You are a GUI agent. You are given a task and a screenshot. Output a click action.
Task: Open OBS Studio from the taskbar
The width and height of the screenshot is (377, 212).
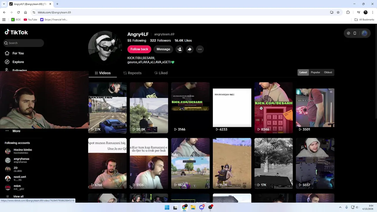tap(210, 207)
